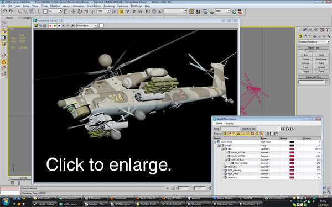This screenshot has width=332, height=207.
Task: Enable blue channel in render window
Action: pos(59,26)
